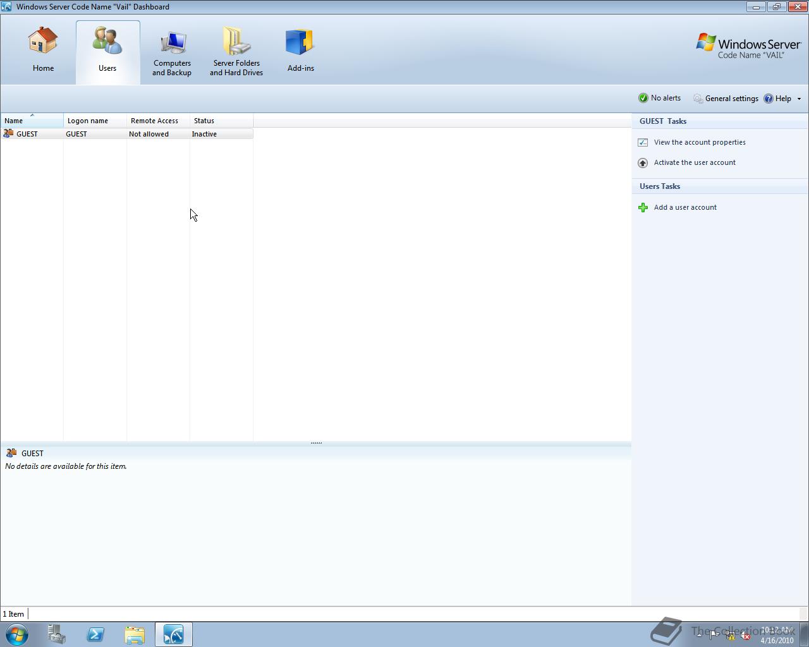809x647 pixels.
Task: Click the Dashboard taskbar button
Action: pyautogui.click(x=174, y=634)
